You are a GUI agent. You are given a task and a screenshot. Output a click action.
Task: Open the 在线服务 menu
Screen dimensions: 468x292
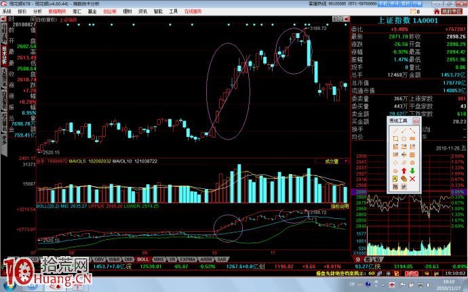[193, 12]
